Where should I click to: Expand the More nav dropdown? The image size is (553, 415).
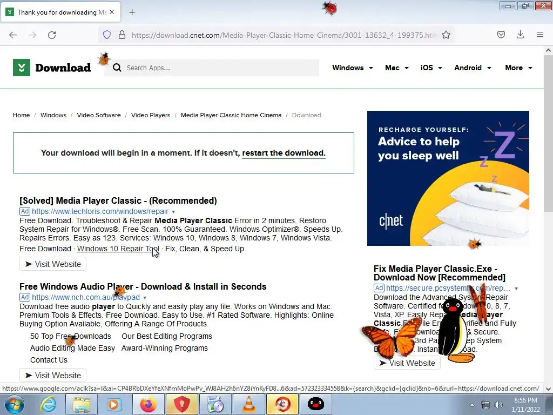tap(518, 68)
